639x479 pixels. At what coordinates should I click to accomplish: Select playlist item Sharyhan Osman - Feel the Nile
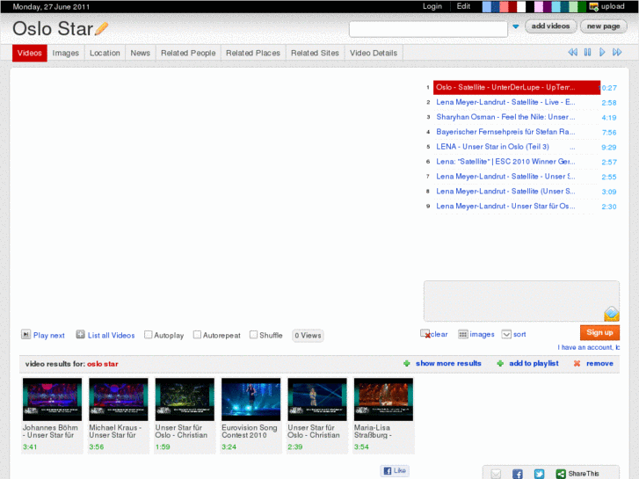(505, 117)
